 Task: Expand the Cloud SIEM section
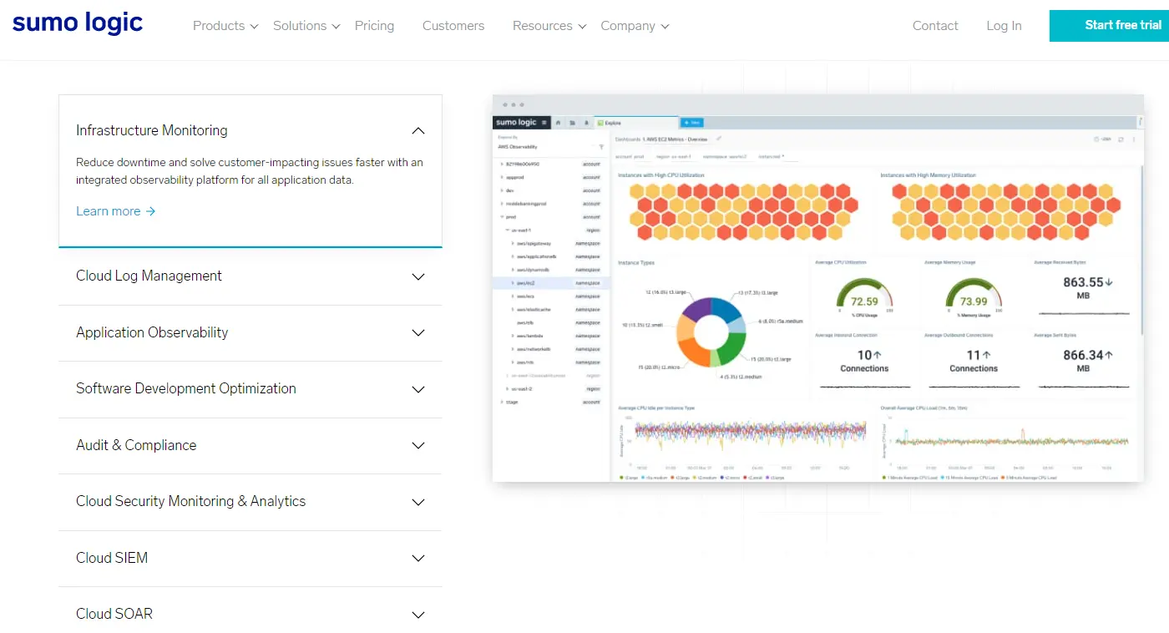pyautogui.click(x=250, y=558)
